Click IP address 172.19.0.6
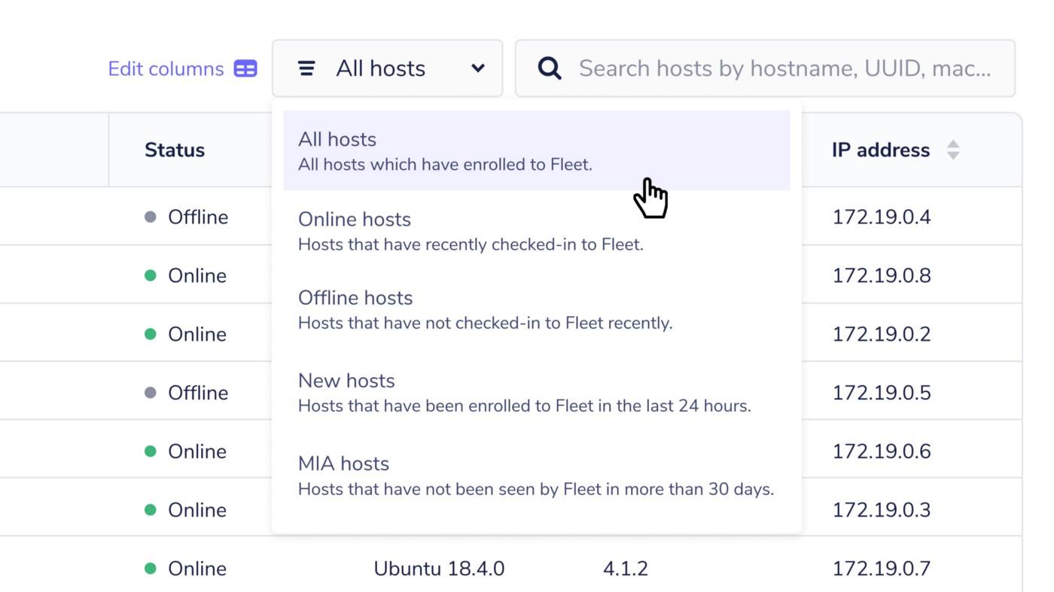The image size is (1054, 592). tap(882, 451)
